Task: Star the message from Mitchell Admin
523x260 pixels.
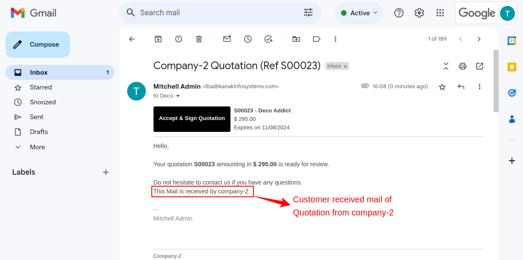Action: [x=442, y=87]
